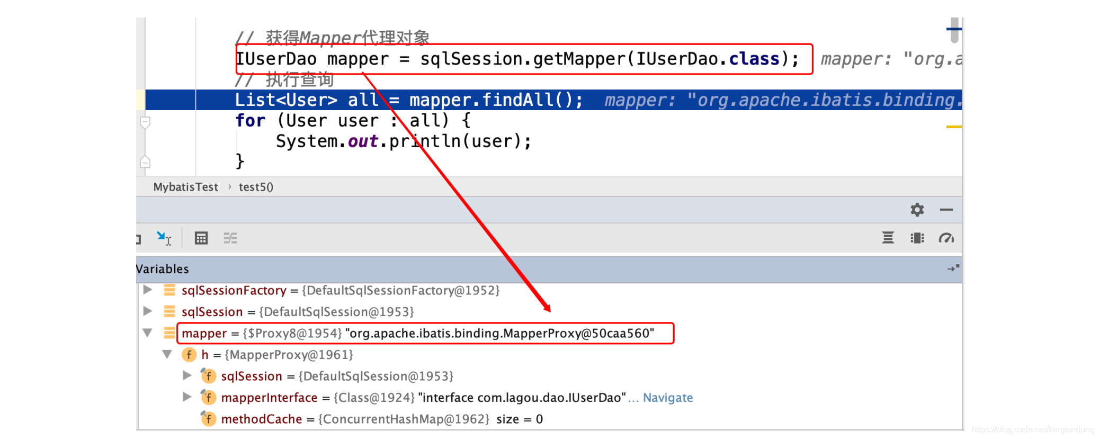Expand the top-level sqlSession variable
Image resolution: width=1099 pixels, height=439 pixels.
148,311
